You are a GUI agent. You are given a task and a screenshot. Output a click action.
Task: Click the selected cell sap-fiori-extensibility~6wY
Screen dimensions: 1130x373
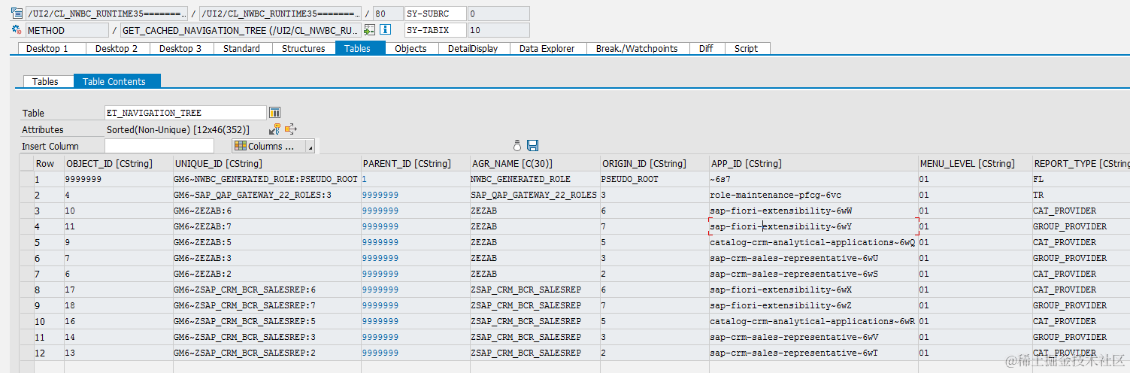pos(813,226)
